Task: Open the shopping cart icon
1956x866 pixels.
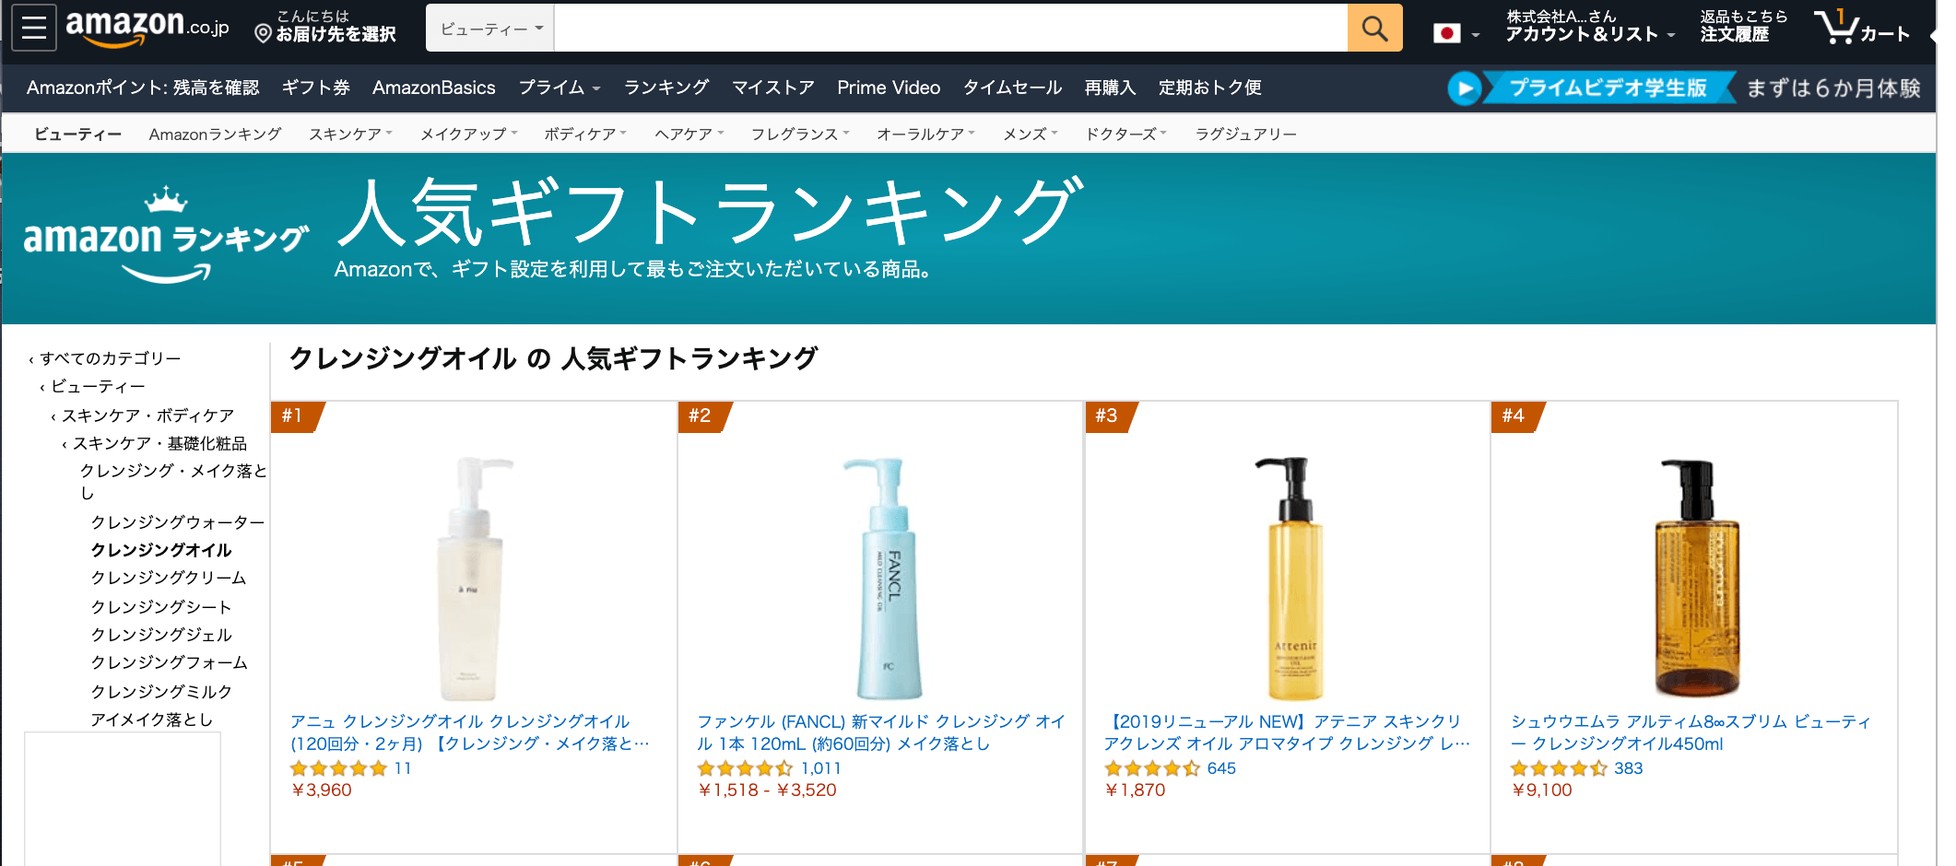Action: coord(1839,29)
